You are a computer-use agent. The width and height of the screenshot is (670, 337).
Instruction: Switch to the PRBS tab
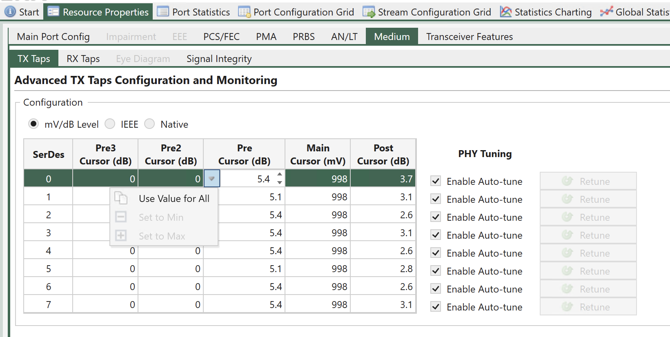coord(304,37)
